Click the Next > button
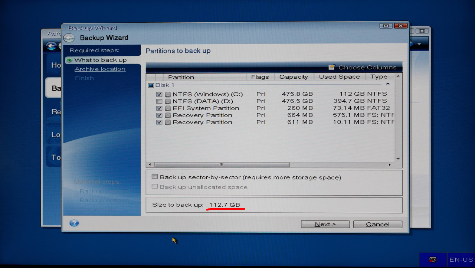This screenshot has height=268, width=475. tap(325, 224)
